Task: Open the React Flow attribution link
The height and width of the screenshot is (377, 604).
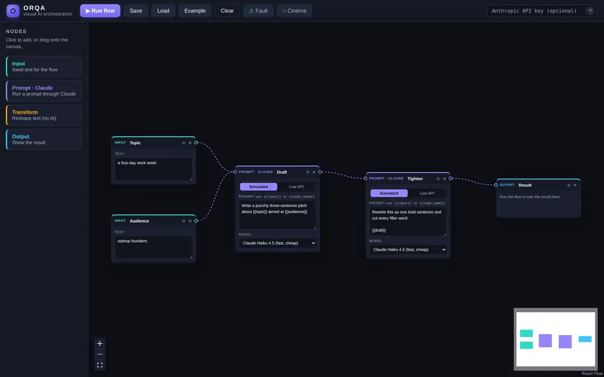Action: coord(592,374)
